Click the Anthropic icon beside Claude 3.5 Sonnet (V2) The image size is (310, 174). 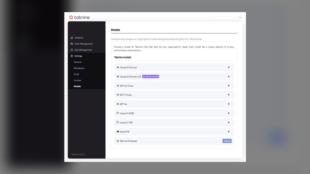(x=118, y=77)
